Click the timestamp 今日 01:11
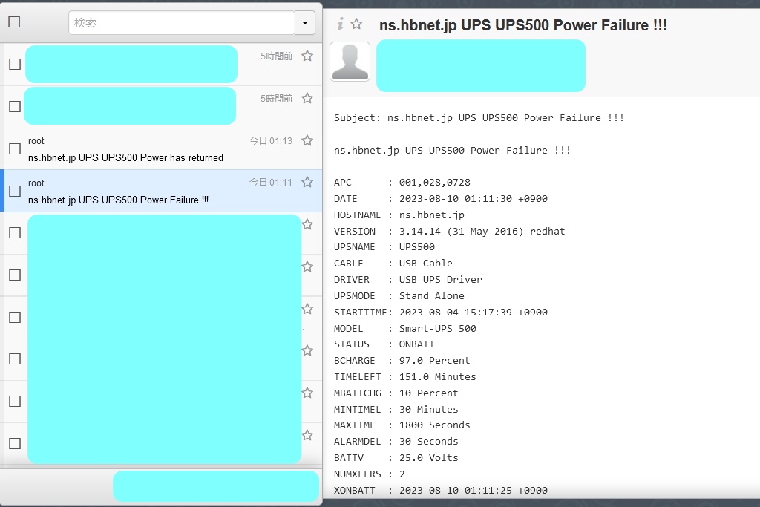 pos(271,183)
